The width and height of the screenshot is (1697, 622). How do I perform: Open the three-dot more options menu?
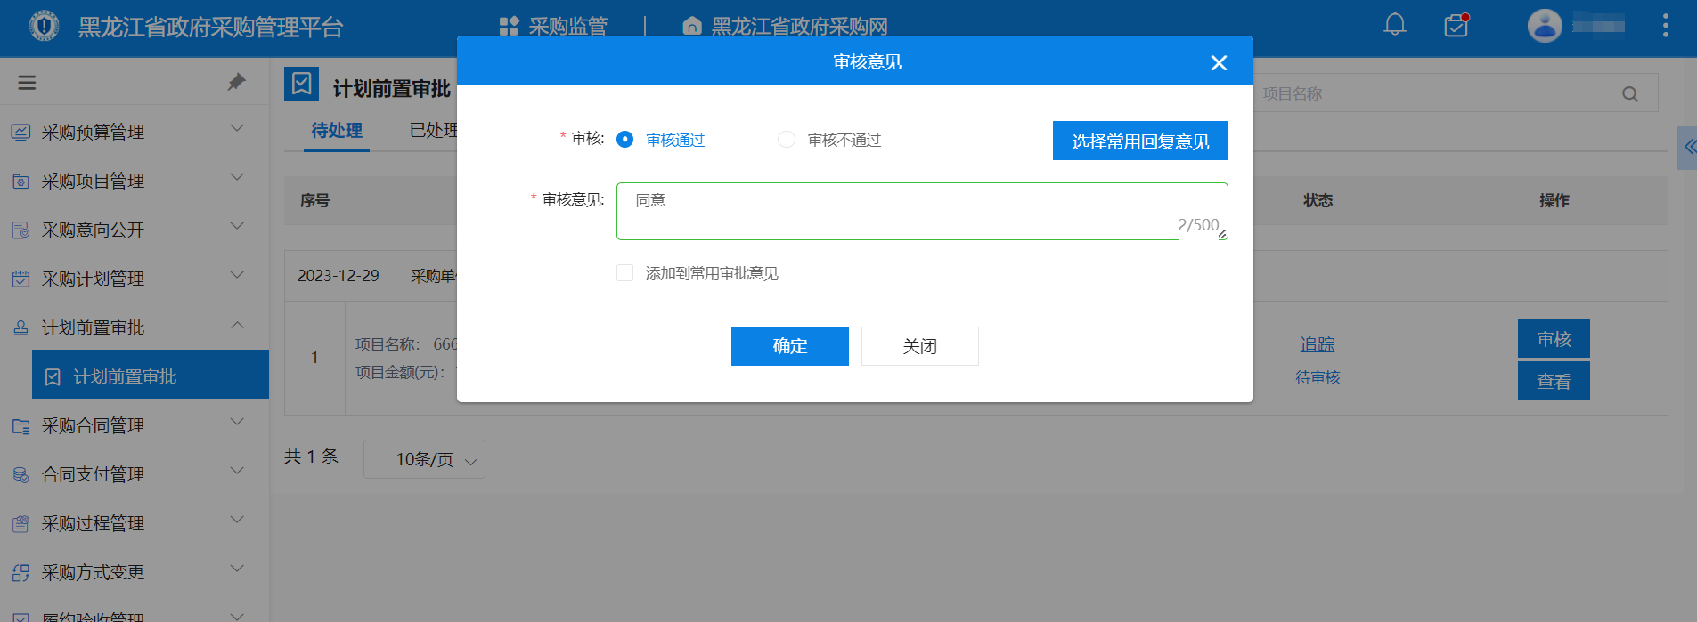click(x=1665, y=26)
